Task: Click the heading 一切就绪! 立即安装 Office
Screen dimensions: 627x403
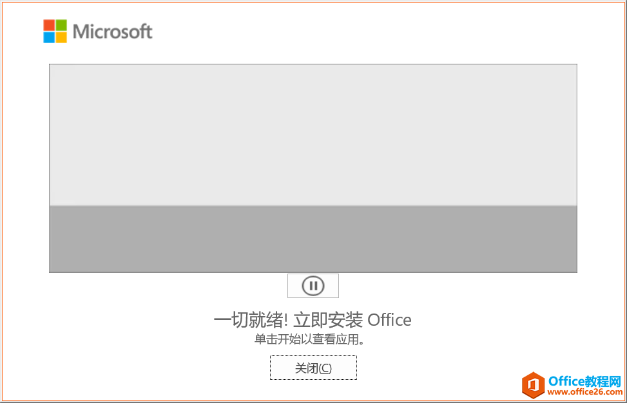Action: tap(313, 319)
